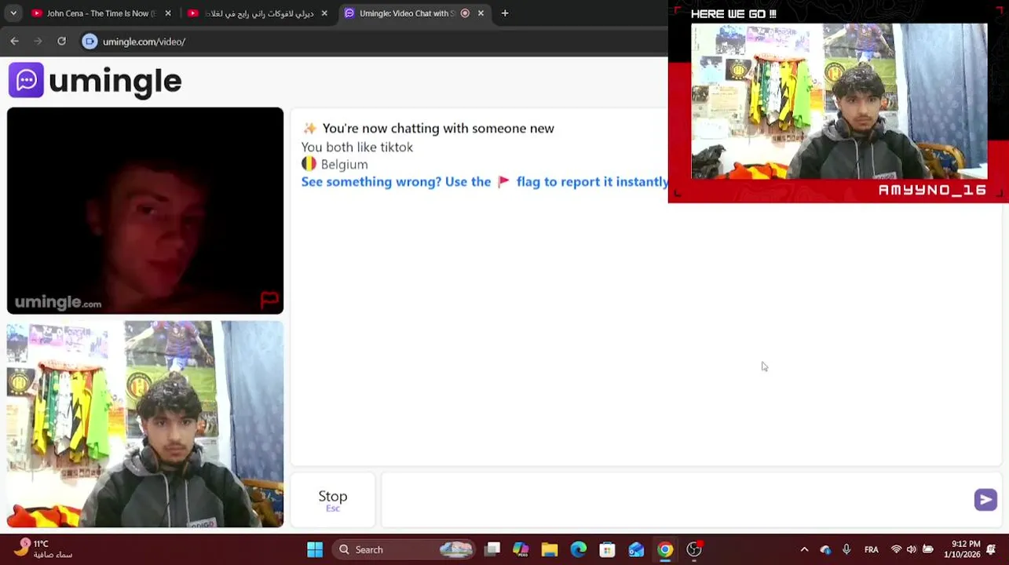Screen dimensions: 1009x565
Task: Switch to Google Chrome on taskbar
Action: 665,550
